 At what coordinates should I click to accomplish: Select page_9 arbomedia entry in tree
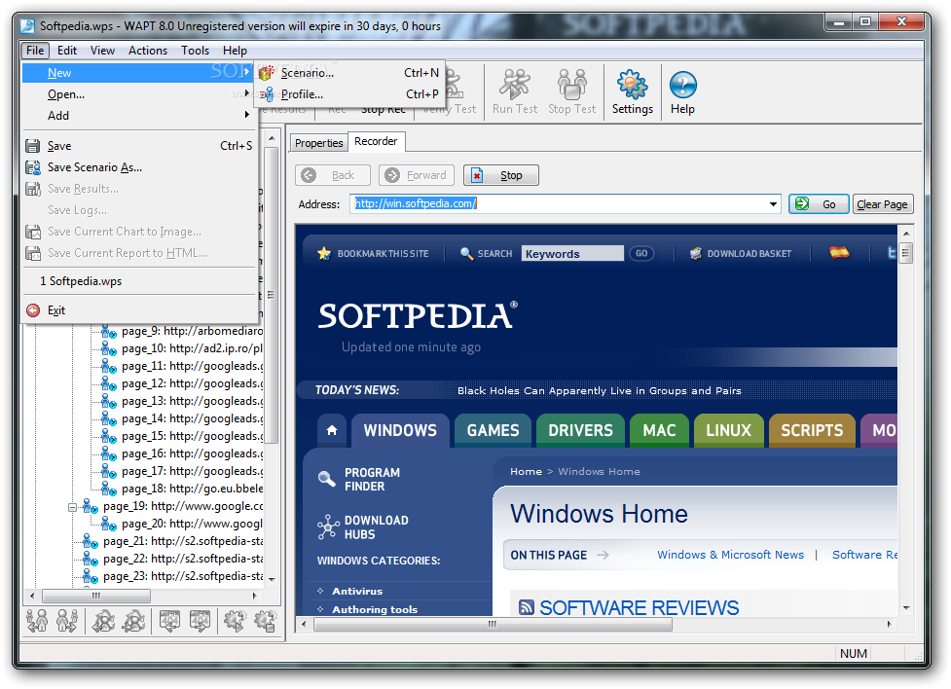pos(193,331)
